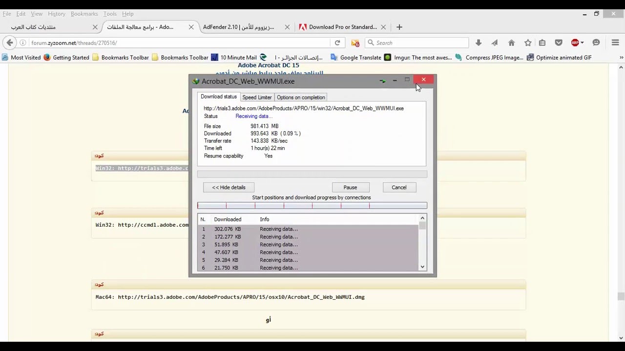
Task: Save the page to Pocket icon
Action: 559,43
